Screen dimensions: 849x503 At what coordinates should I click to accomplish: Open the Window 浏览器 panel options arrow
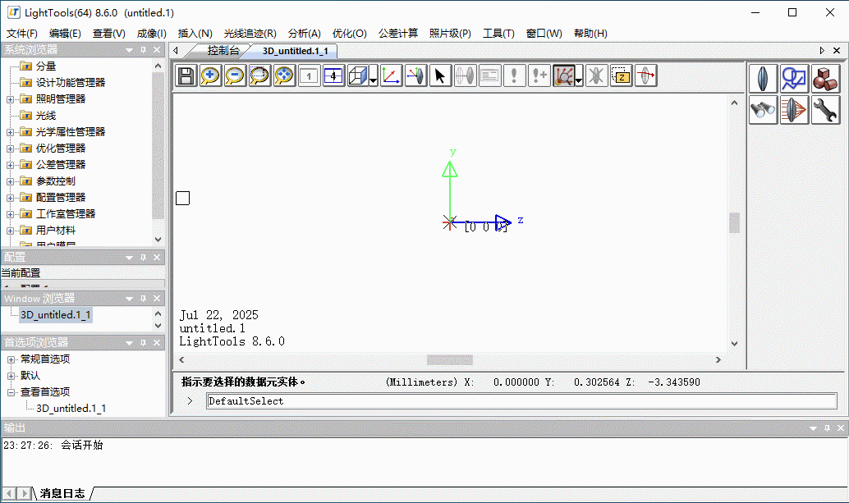point(129,299)
